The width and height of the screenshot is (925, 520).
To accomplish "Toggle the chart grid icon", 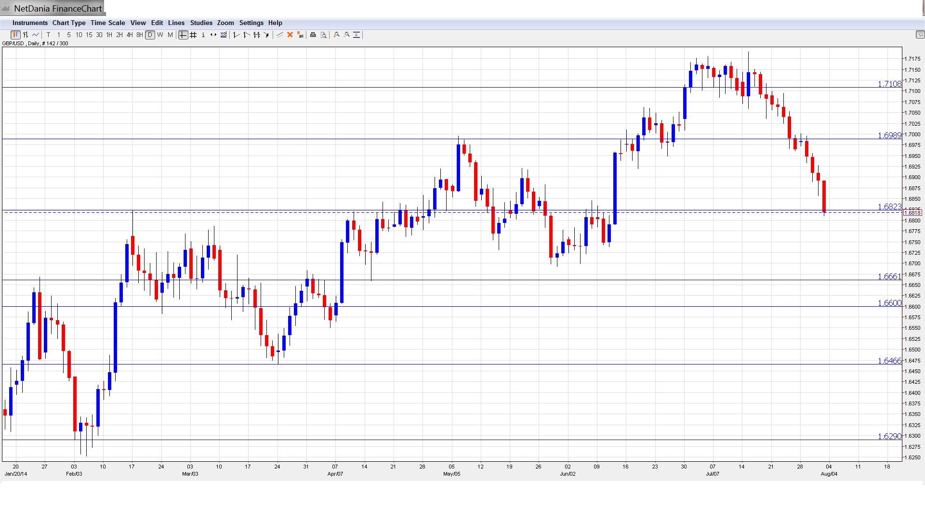I will (193, 35).
